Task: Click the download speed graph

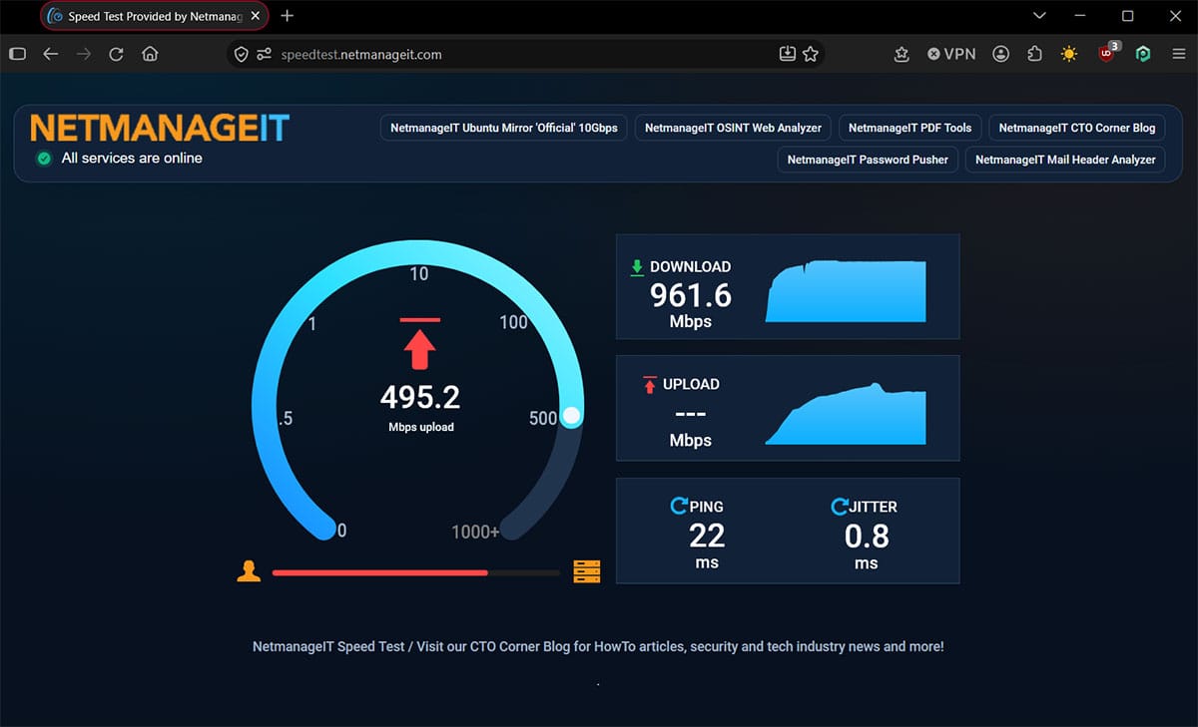Action: pyautogui.click(x=846, y=291)
